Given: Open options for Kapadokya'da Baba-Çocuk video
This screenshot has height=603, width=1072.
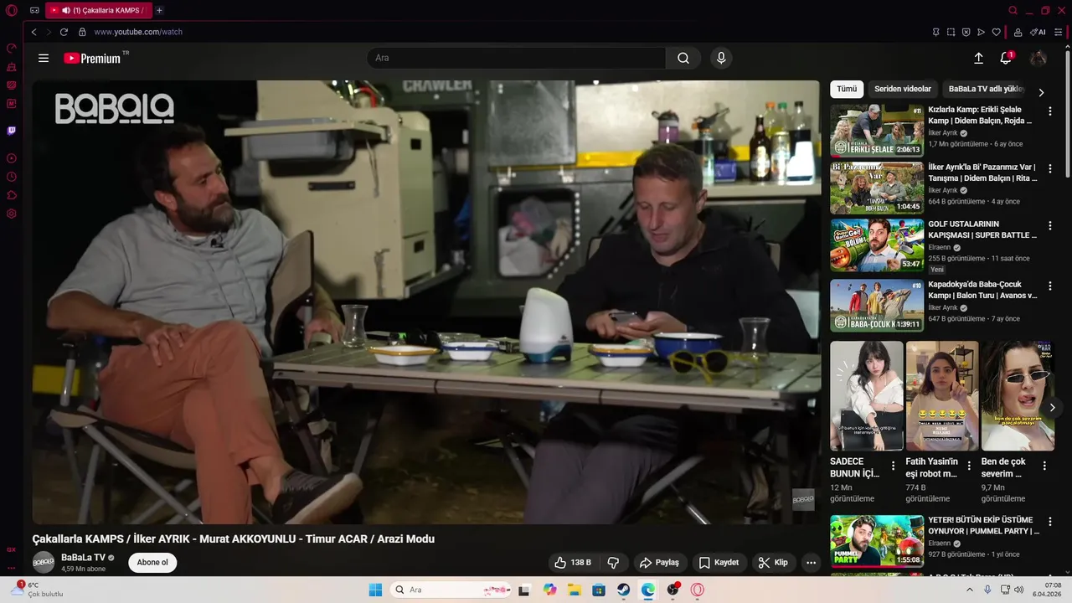Looking at the screenshot, I should tap(1050, 286).
